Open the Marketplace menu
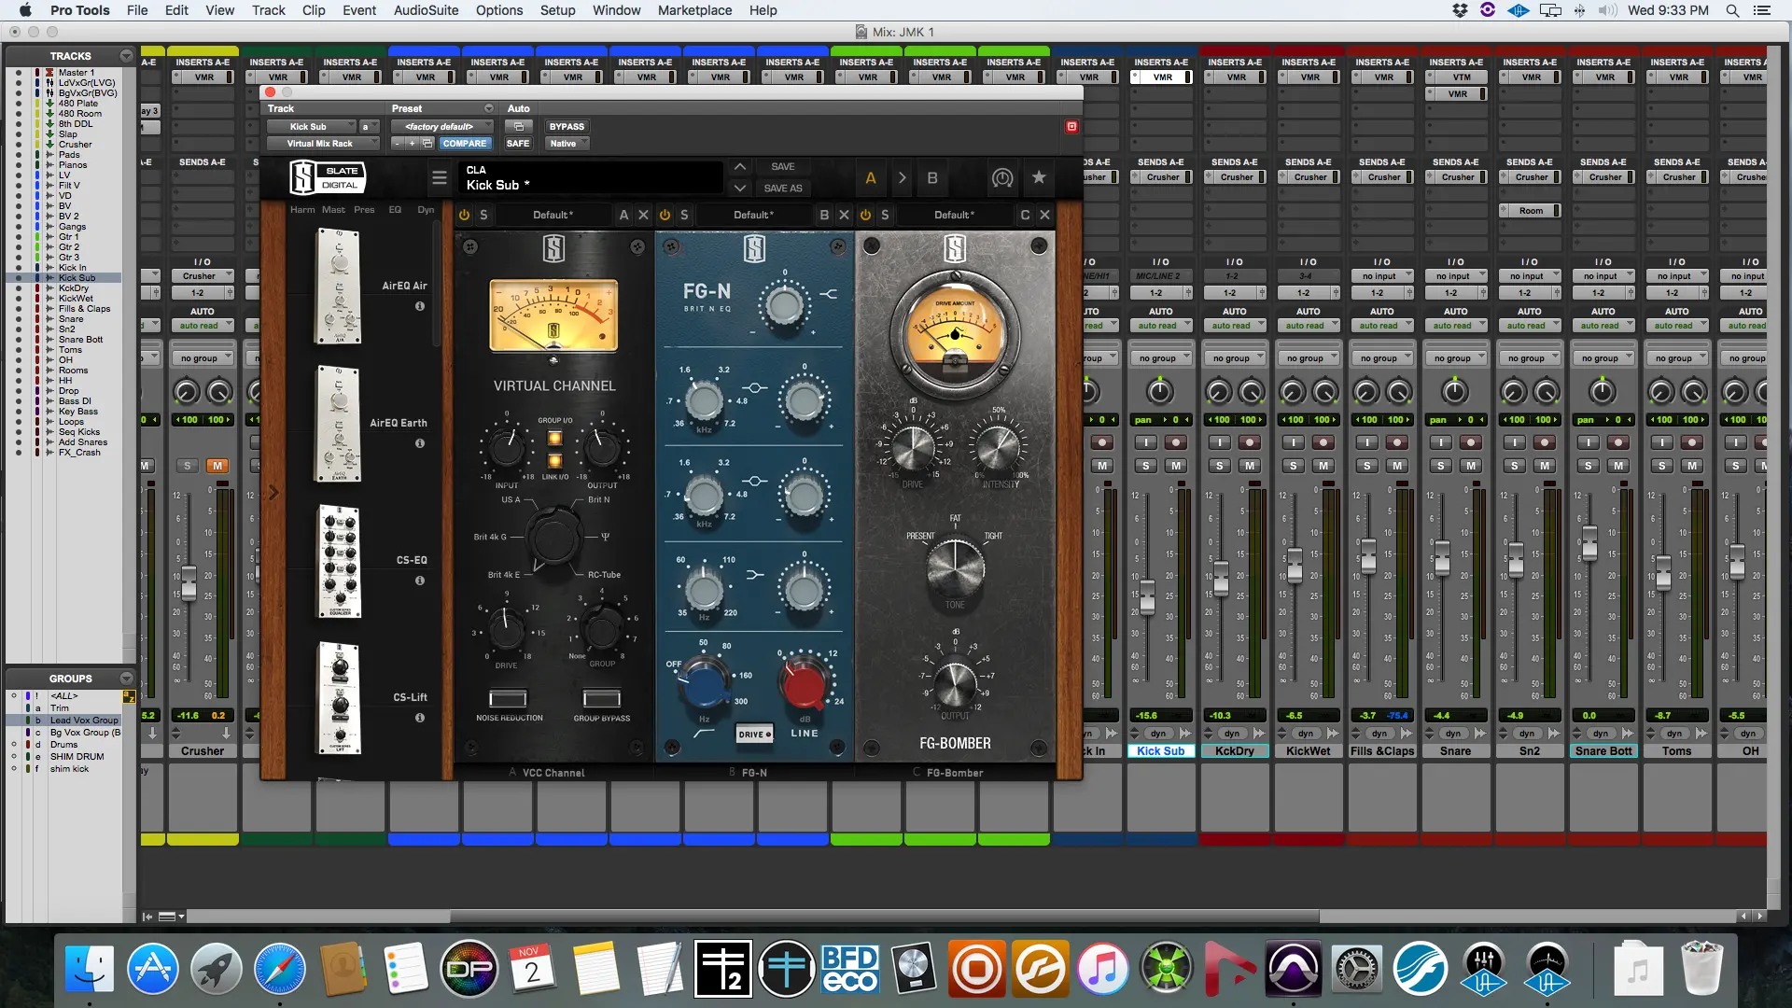 click(x=694, y=10)
